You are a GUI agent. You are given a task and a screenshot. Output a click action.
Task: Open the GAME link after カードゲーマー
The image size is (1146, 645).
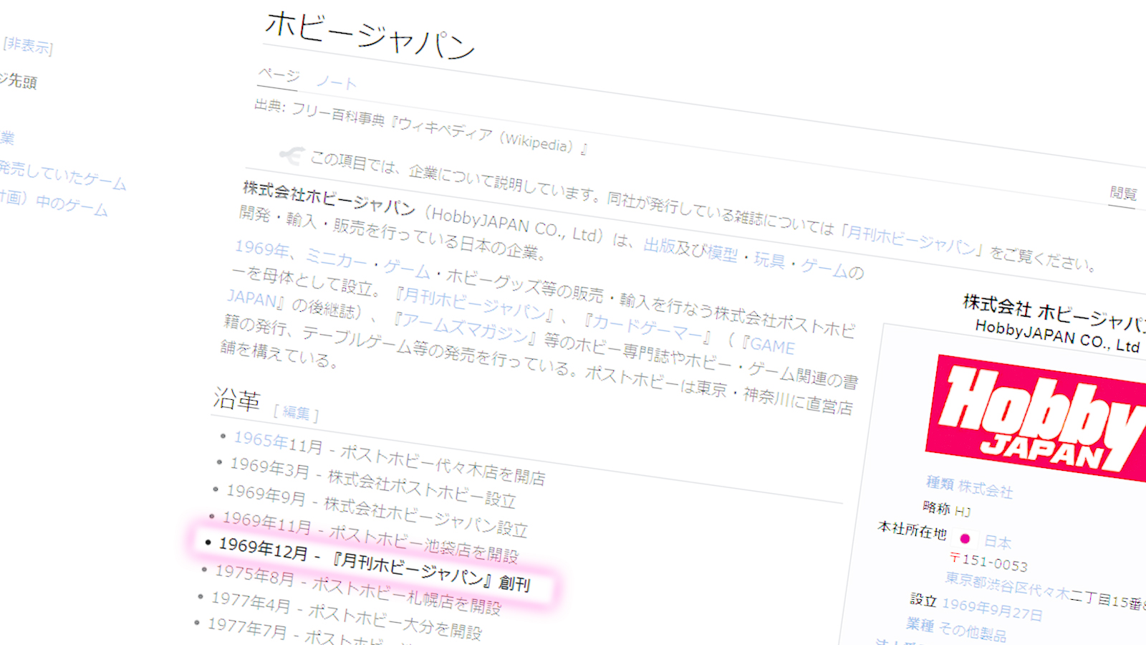click(773, 345)
